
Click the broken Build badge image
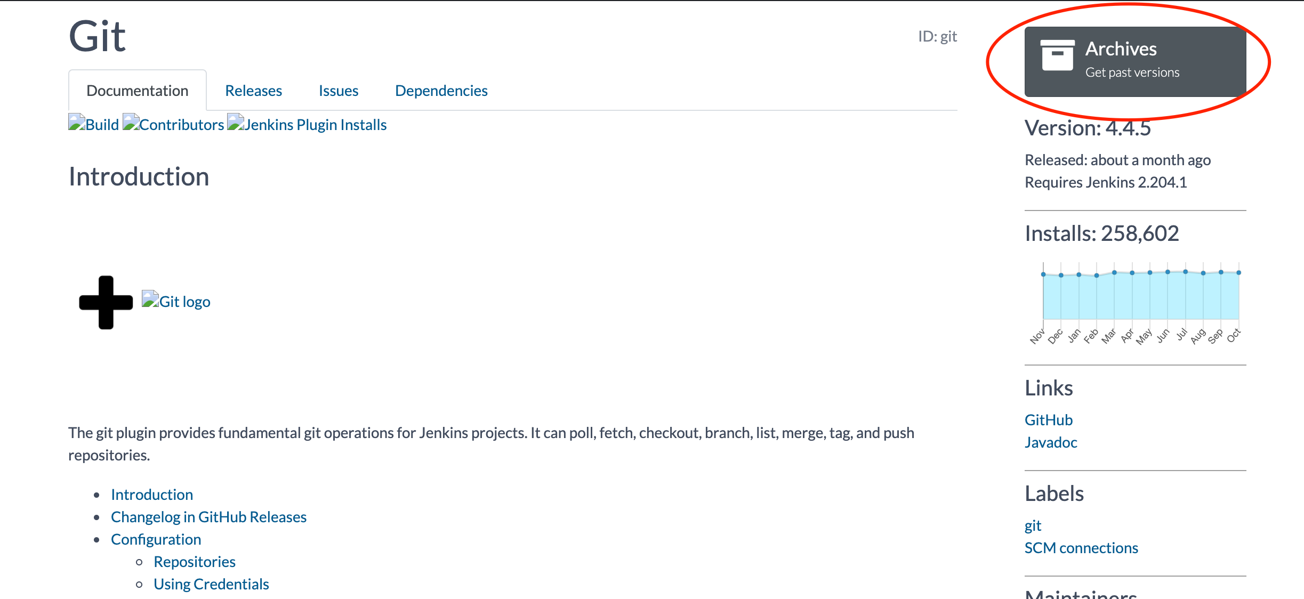(x=94, y=124)
